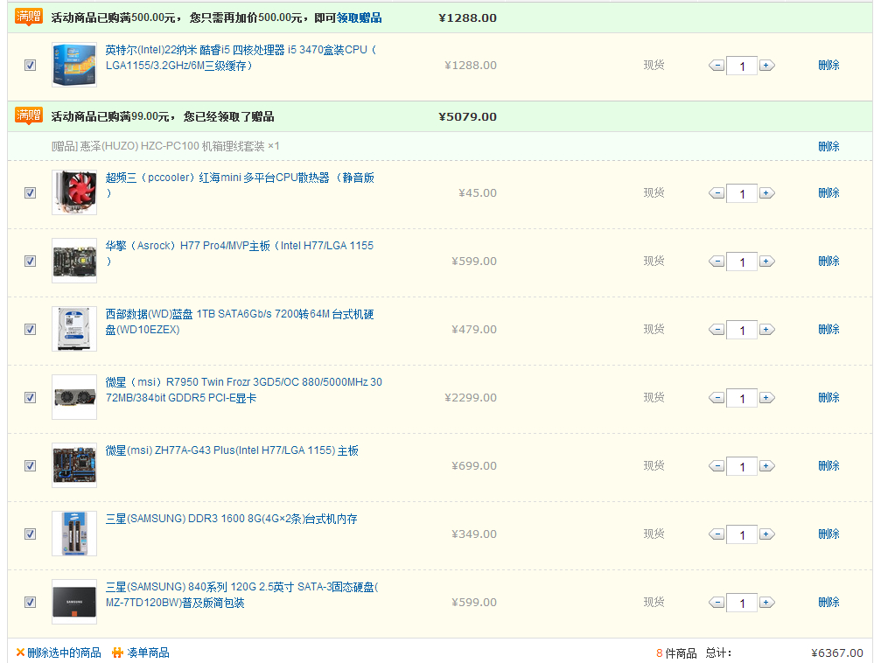
Task: Click the 满赠 badge on ¥5079.00 banner
Action: pos(29,115)
